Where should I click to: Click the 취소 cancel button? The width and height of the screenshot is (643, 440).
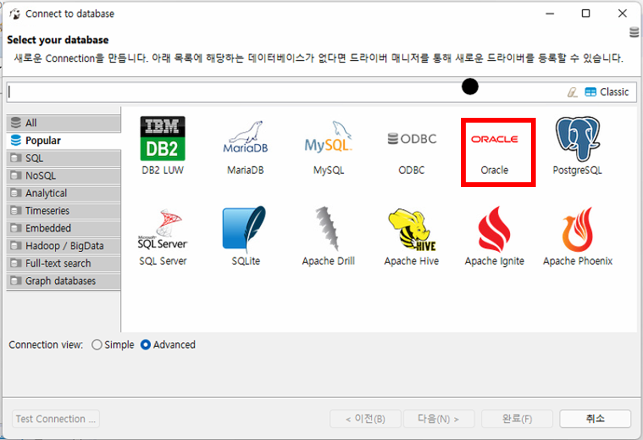point(595,419)
